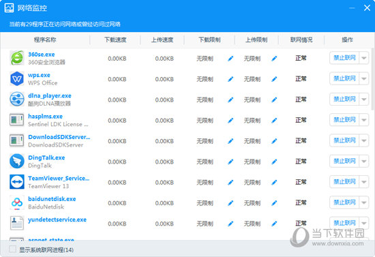Screen dimensions: 375x257
Task: Sort by 下载速度 column header
Action: click(x=115, y=40)
